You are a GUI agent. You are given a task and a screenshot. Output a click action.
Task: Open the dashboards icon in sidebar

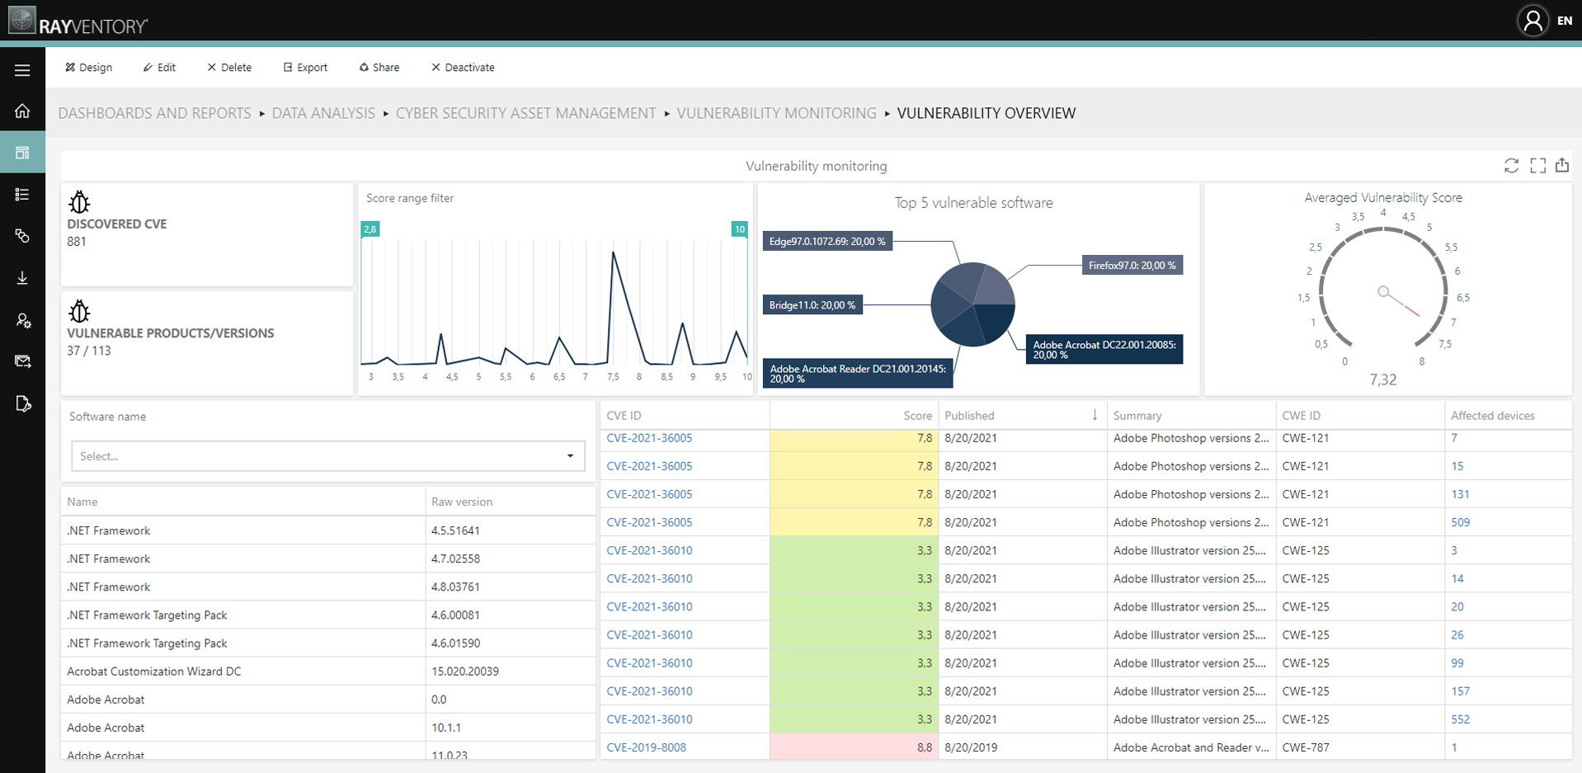pos(22,153)
